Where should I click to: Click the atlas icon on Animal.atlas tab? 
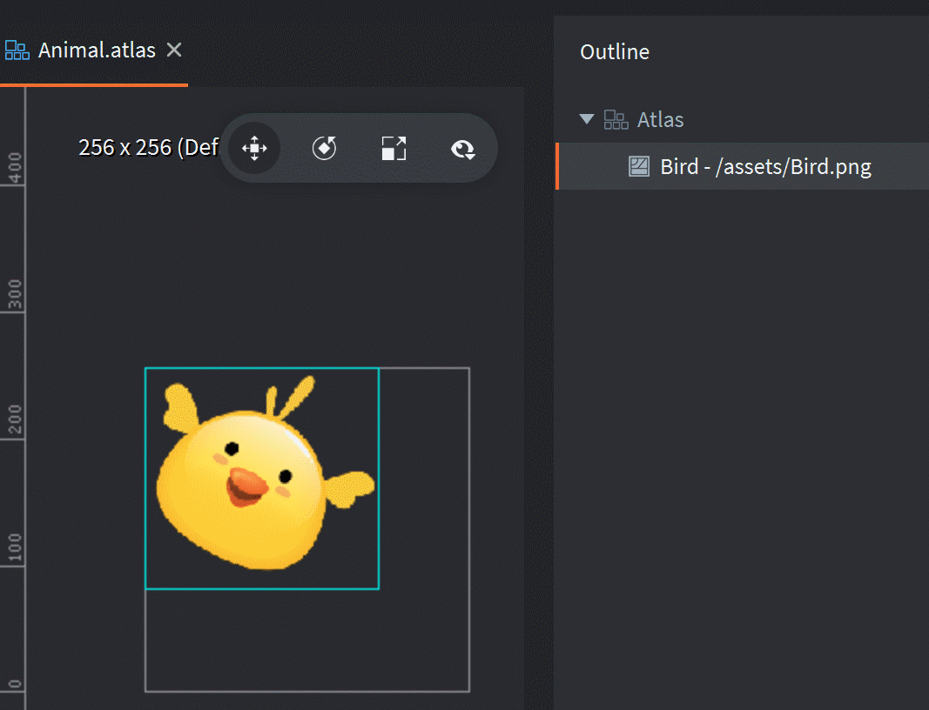point(17,50)
